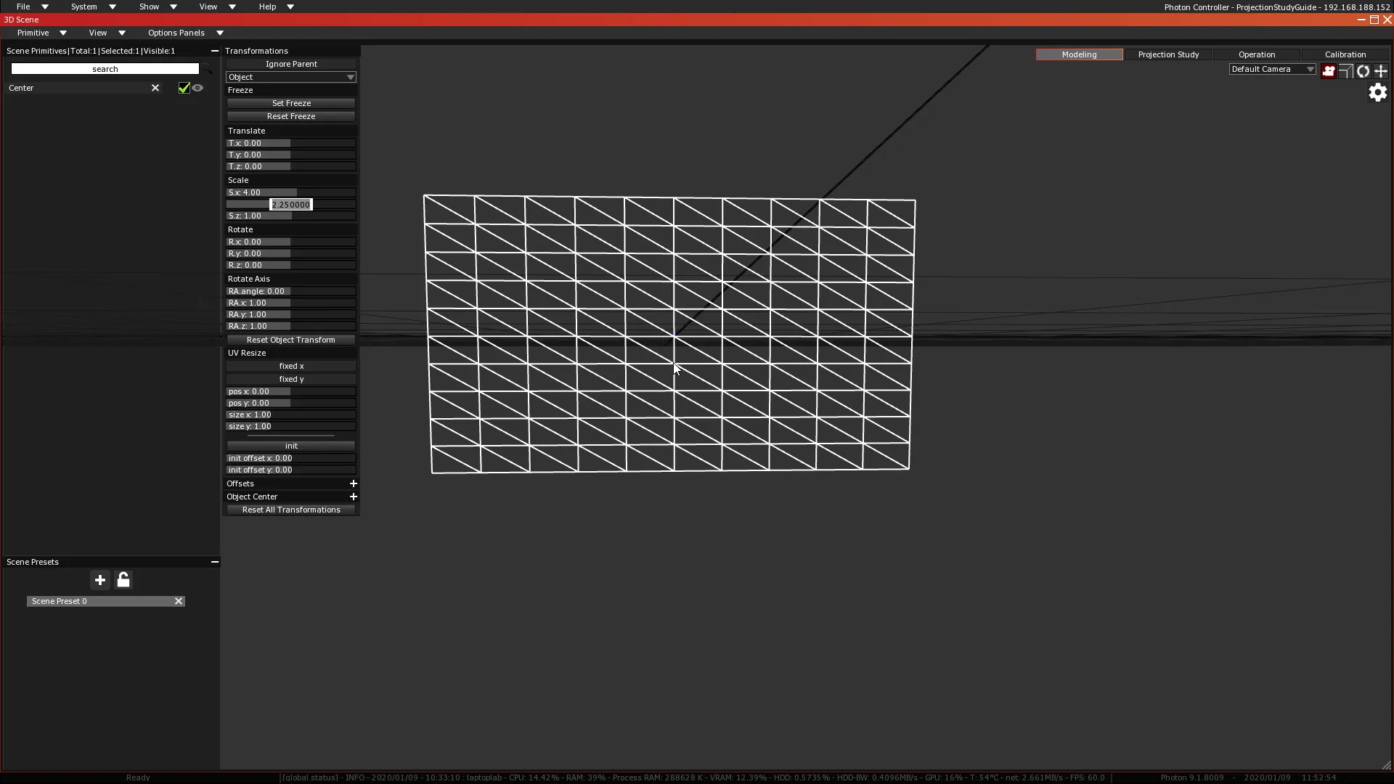The width and height of the screenshot is (1394, 784).
Task: Adjust the RA.angle slider
Action: pyautogui.click(x=291, y=291)
